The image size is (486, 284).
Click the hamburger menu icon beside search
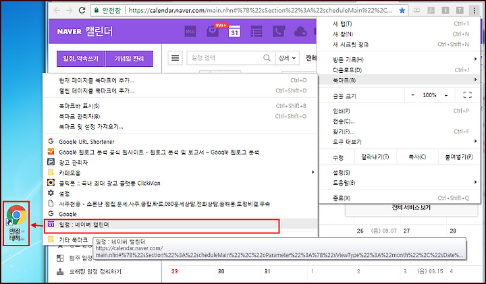[175, 58]
